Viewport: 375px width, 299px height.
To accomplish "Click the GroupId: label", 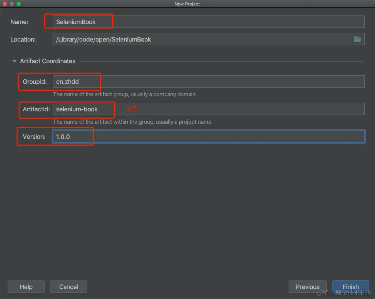I will pyautogui.click(x=35, y=81).
